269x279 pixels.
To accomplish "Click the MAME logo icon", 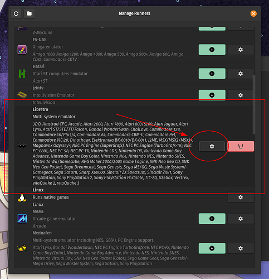I will 22,219.
